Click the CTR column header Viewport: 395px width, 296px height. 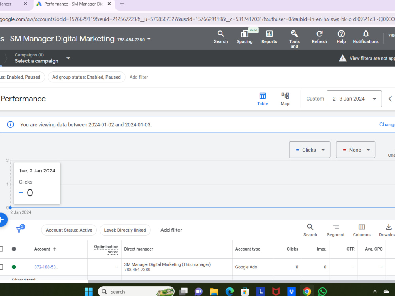(350, 249)
